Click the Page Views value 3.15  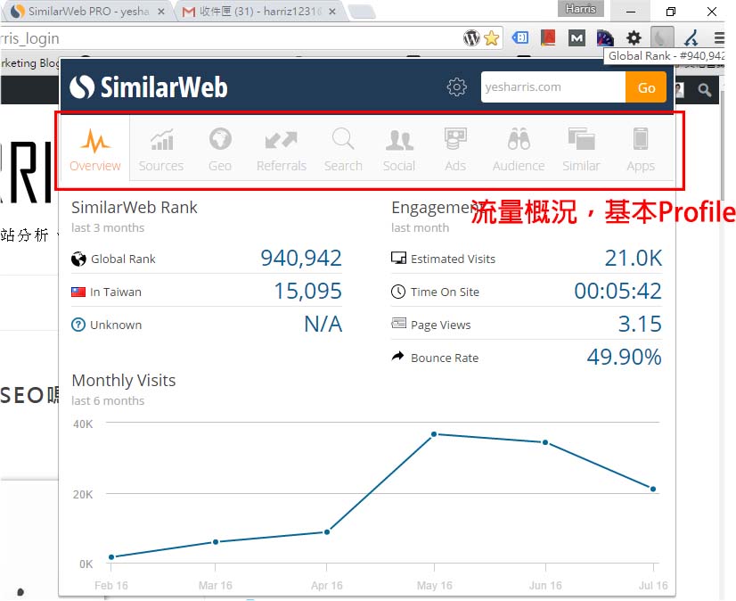coord(640,324)
